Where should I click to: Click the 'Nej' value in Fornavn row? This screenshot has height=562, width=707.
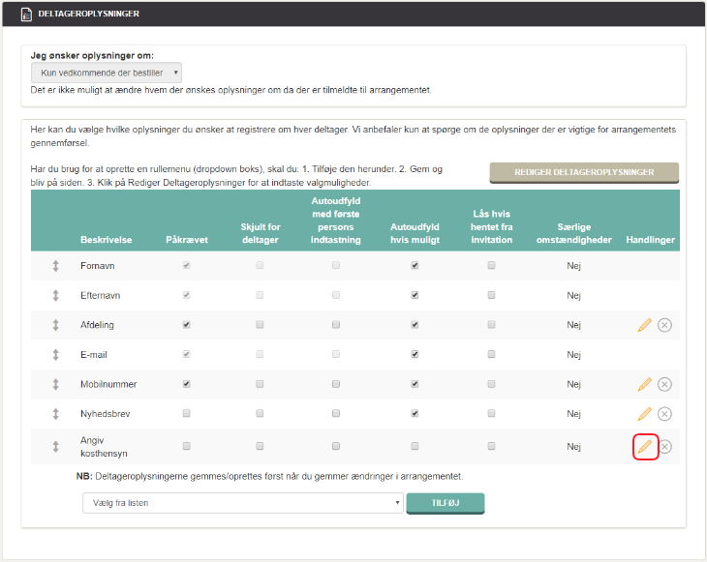tap(573, 266)
